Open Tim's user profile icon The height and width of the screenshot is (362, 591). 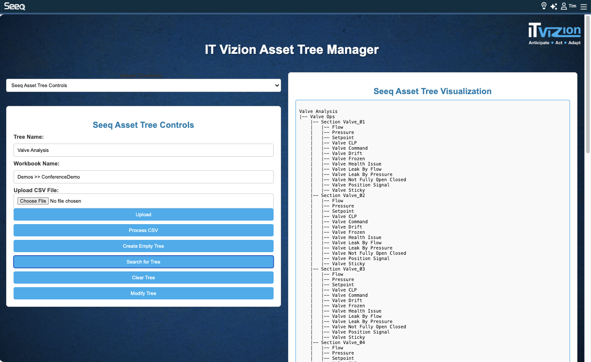click(x=564, y=6)
